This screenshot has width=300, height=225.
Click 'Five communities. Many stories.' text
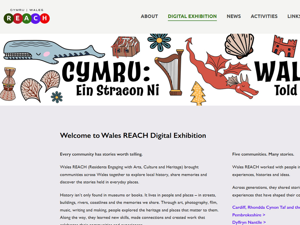pyautogui.click(x=263, y=154)
